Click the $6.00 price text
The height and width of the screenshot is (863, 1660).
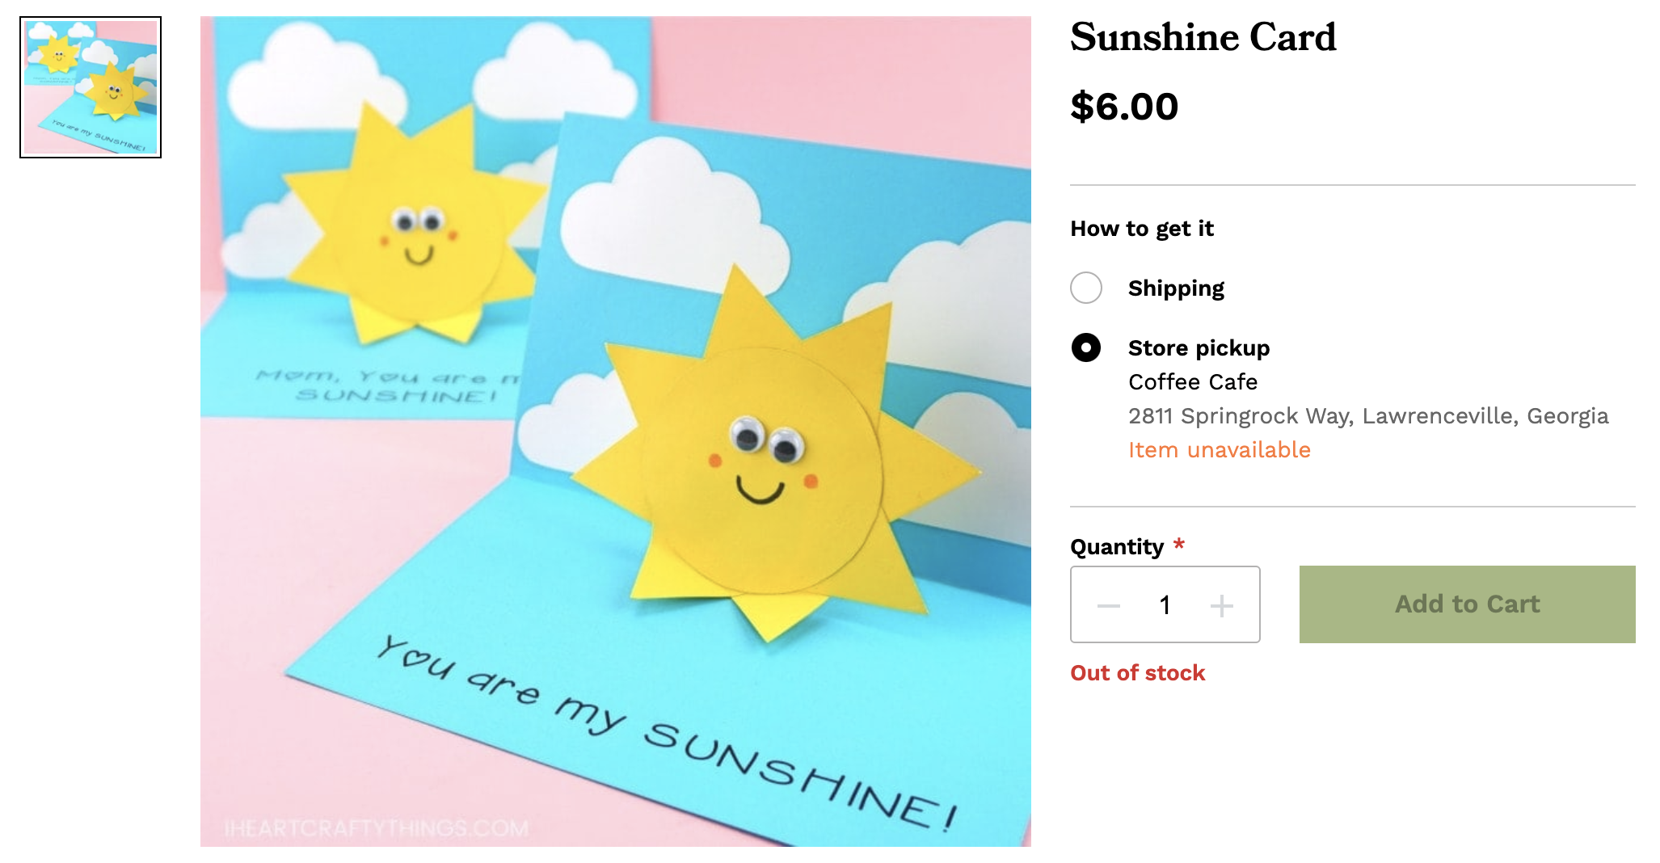click(x=1124, y=107)
